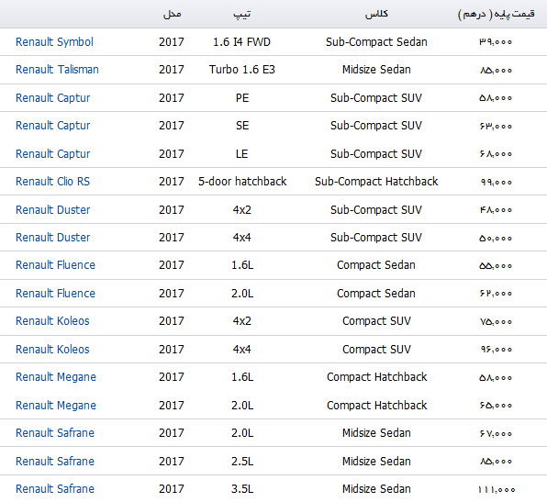This screenshot has width=547, height=502.
Task: Click the 'تیپ' column header
Action: (241, 15)
